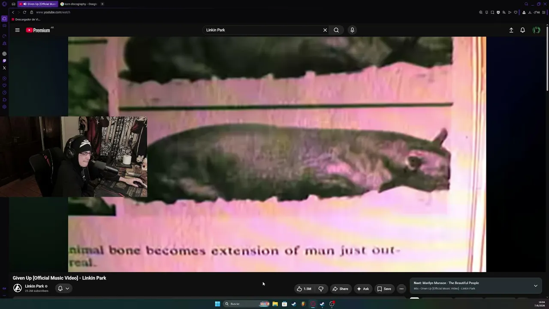Open the workspaces icon beside tabs

pos(14,4)
